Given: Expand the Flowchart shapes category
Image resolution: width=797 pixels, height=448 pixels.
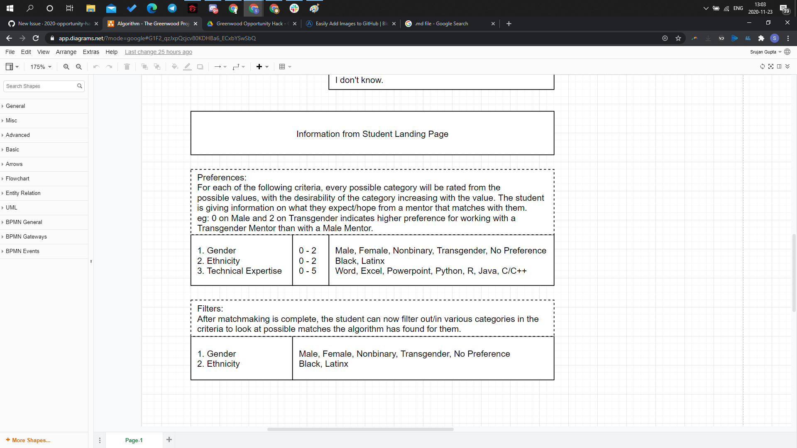Looking at the screenshot, I should point(17,178).
